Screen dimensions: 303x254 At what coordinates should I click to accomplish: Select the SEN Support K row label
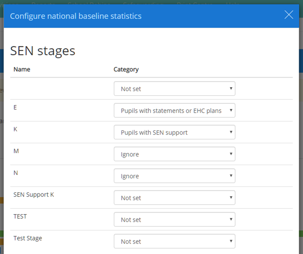click(x=34, y=194)
